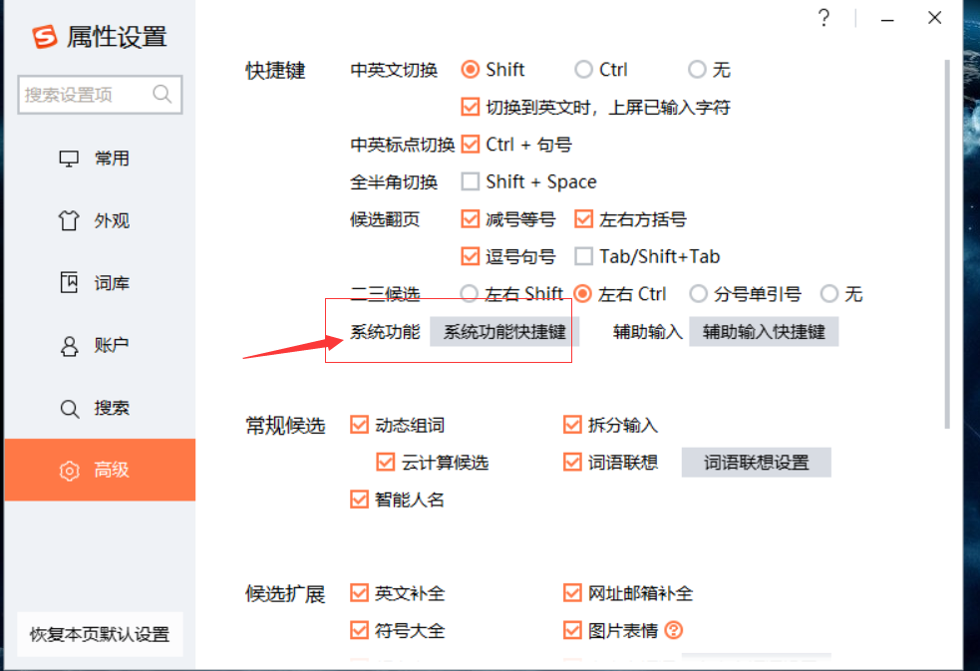Click the magnifier icon in the search box
Viewport: 980px width, 671px height.
163,94
